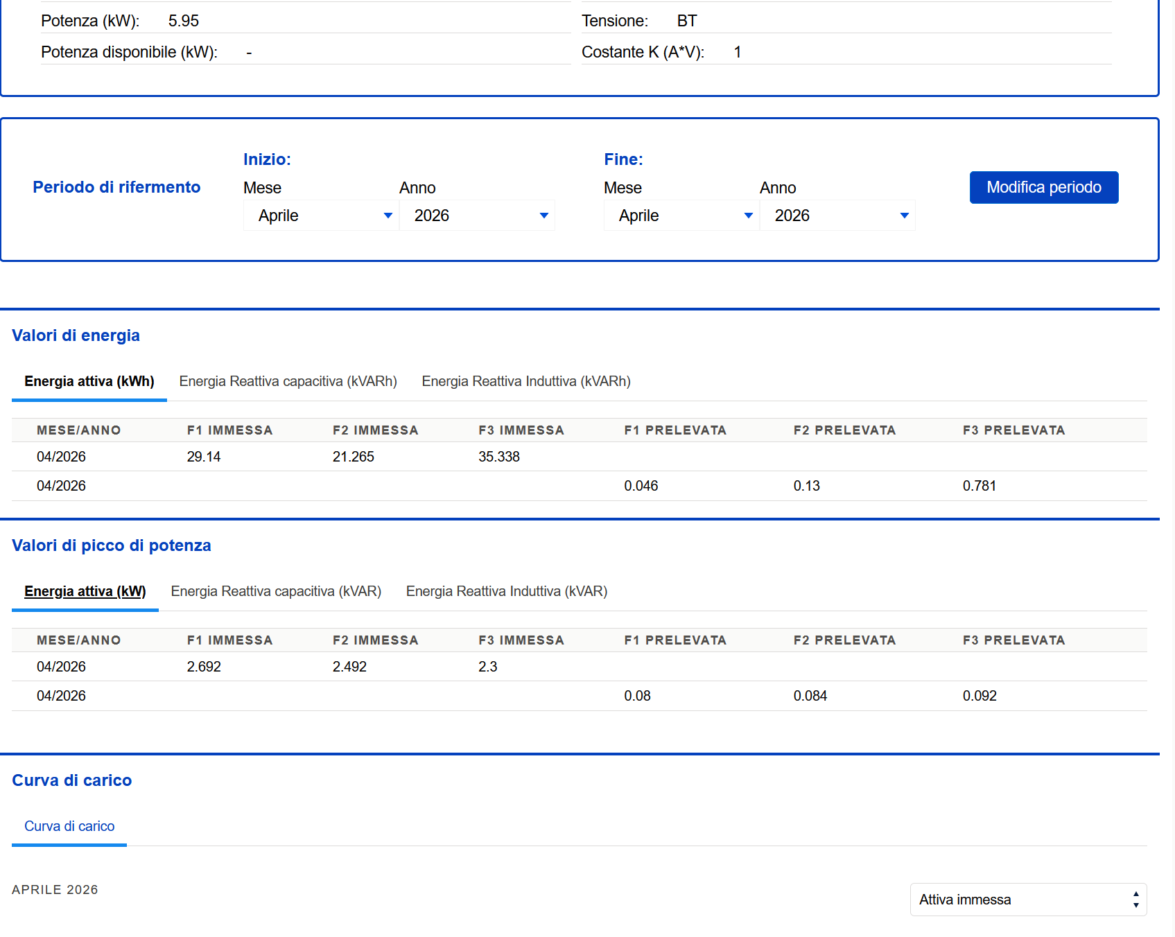Click the 35.338 F3 immessa energy value

coord(499,457)
